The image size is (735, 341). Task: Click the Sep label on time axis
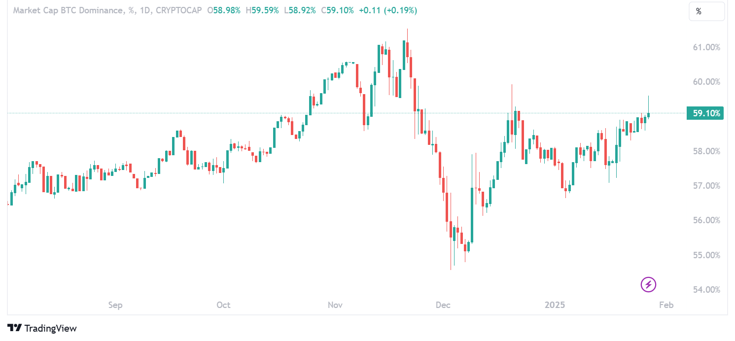pos(115,305)
